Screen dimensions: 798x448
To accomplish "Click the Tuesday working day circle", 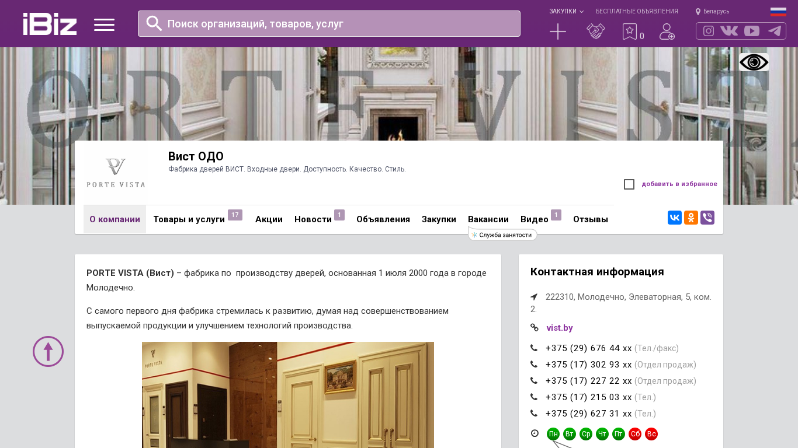I will 570,434.
